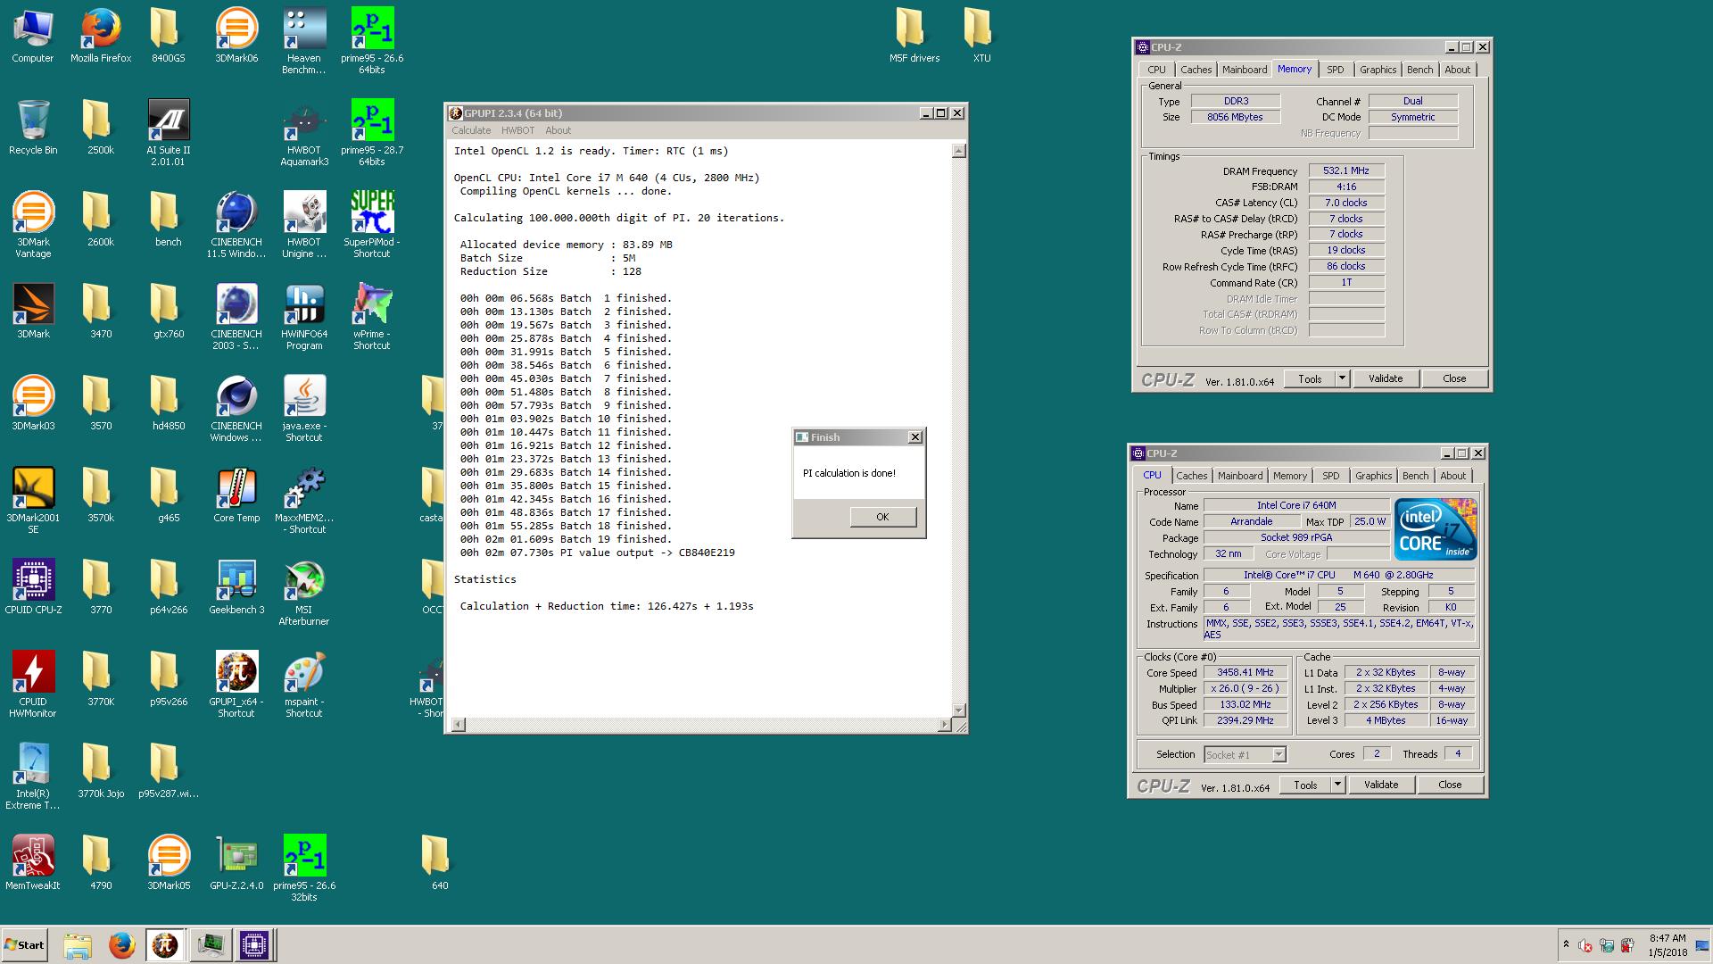Open Windows Explorer from taskbar
This screenshot has width=1713, height=964.
[78, 945]
